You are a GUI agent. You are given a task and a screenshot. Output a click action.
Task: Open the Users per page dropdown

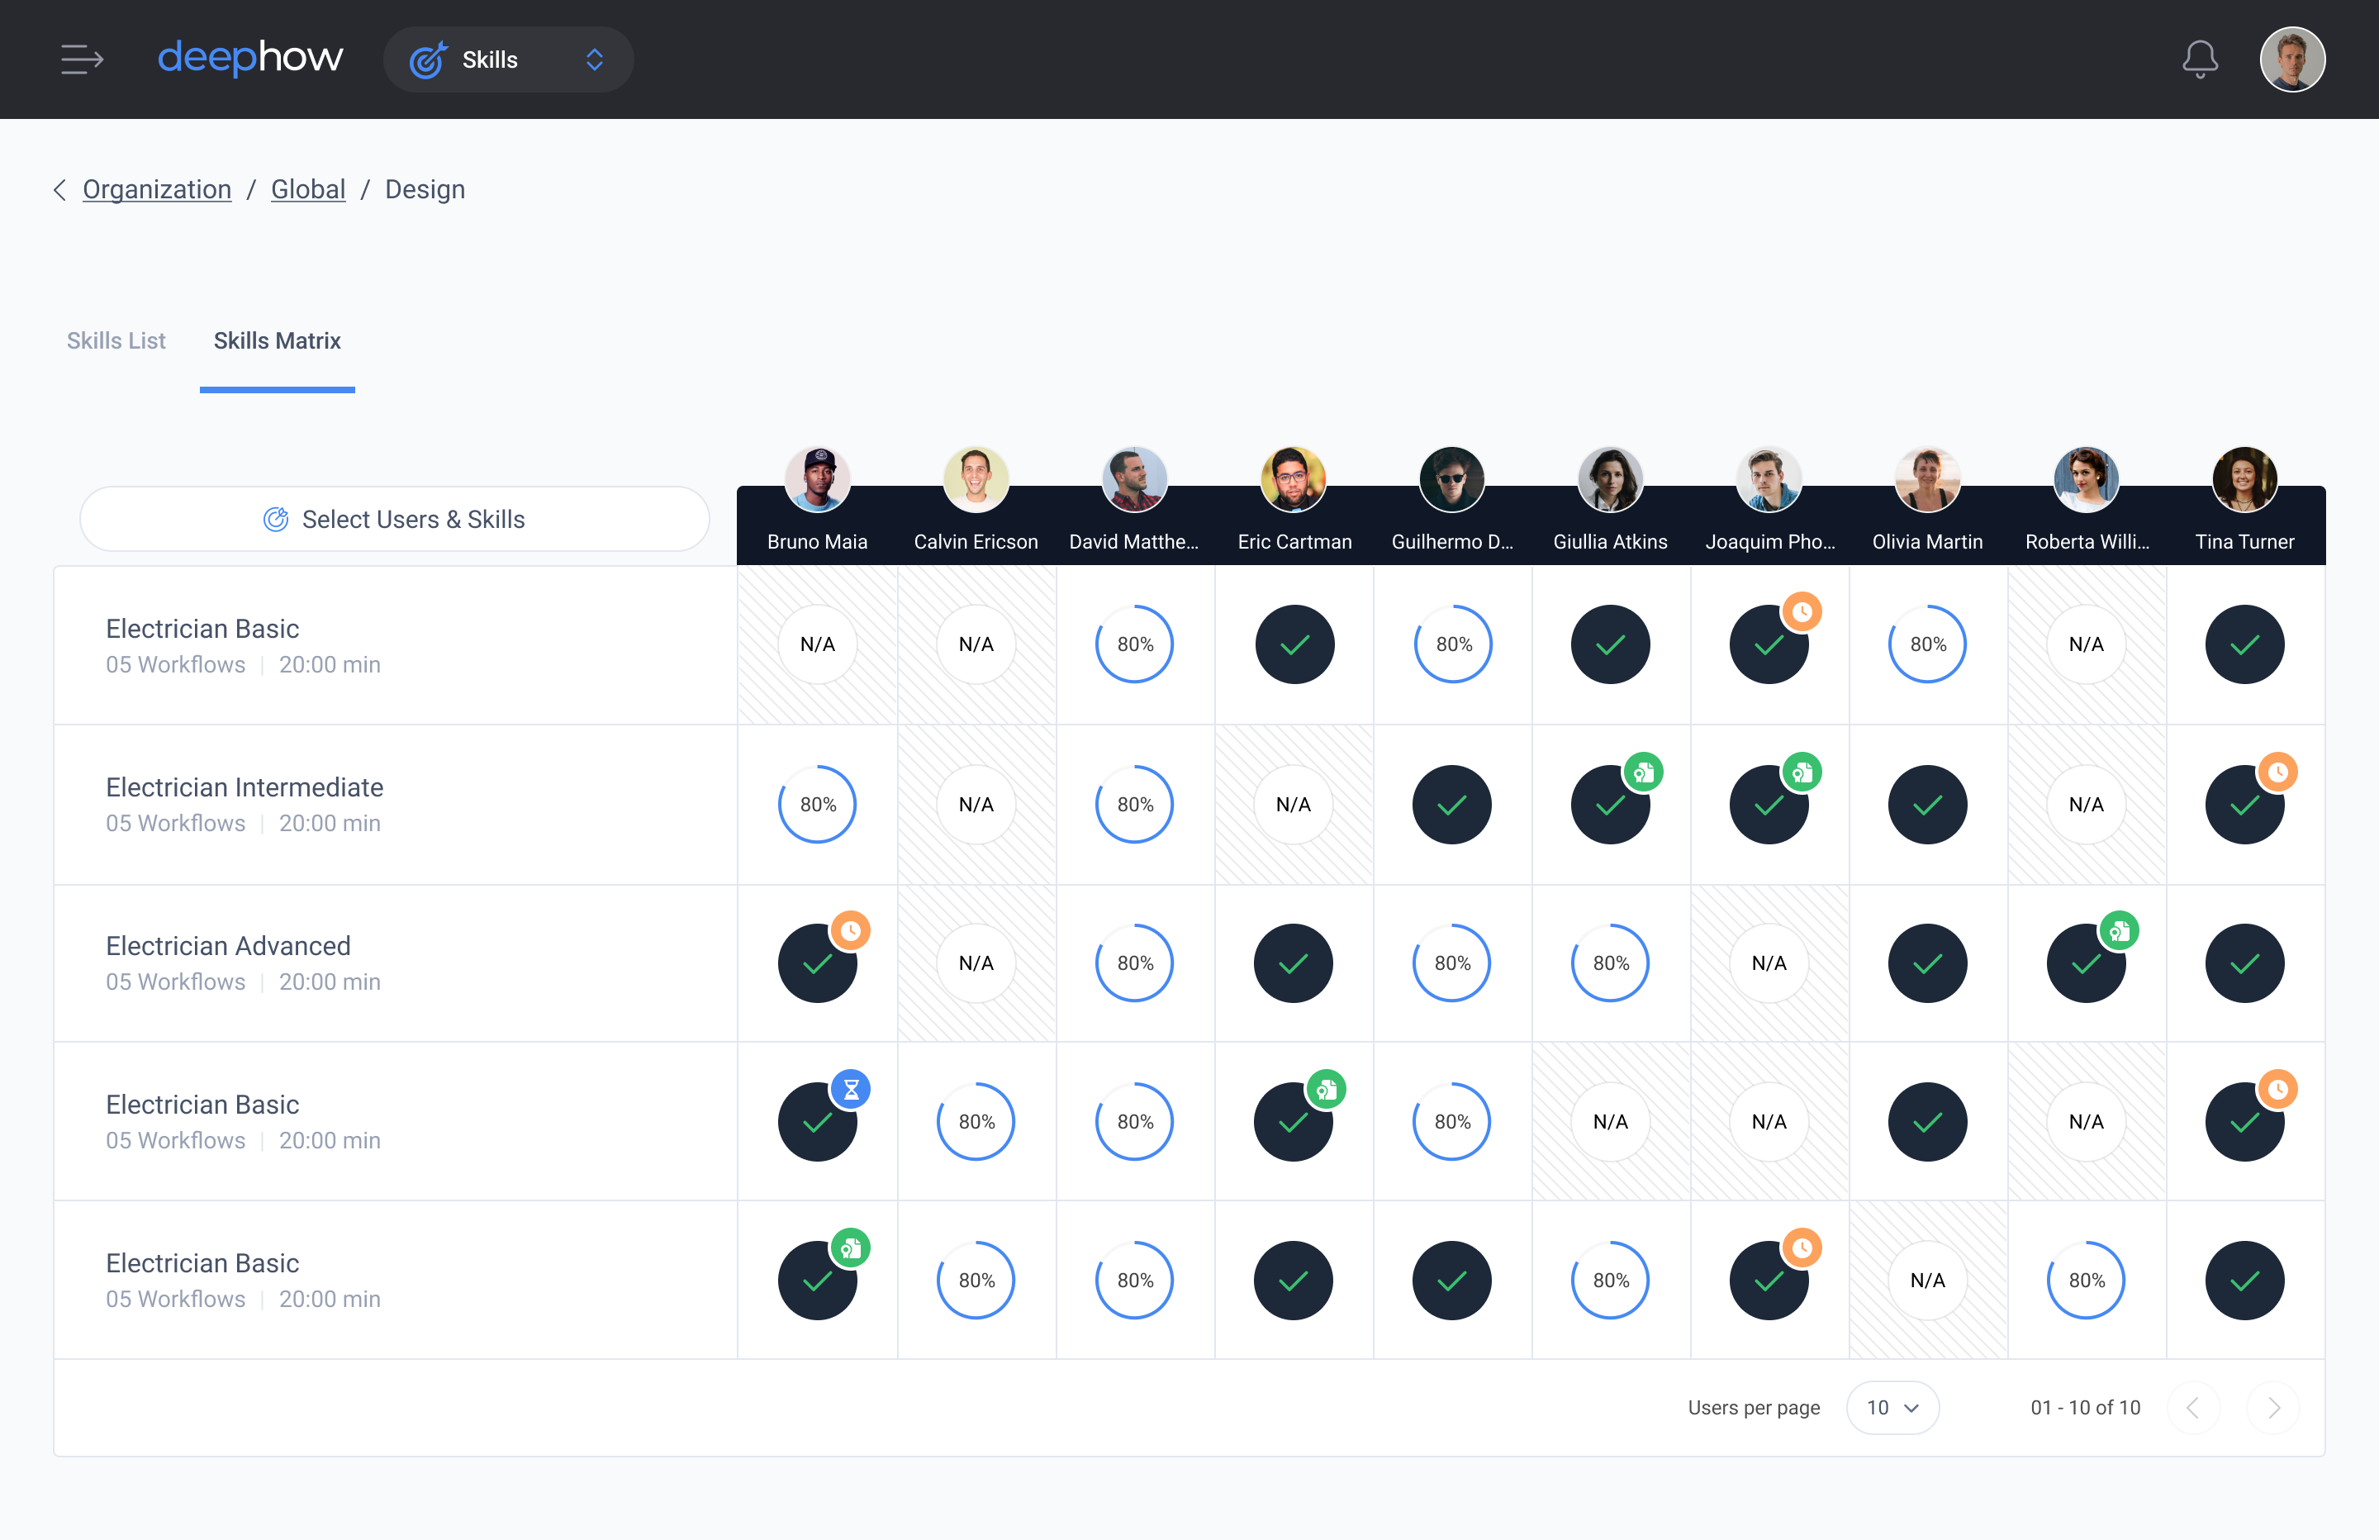(x=1892, y=1408)
